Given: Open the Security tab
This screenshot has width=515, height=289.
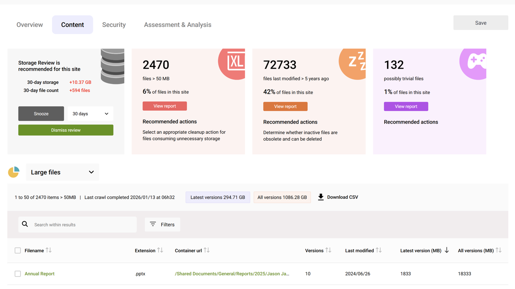Looking at the screenshot, I should 114,25.
